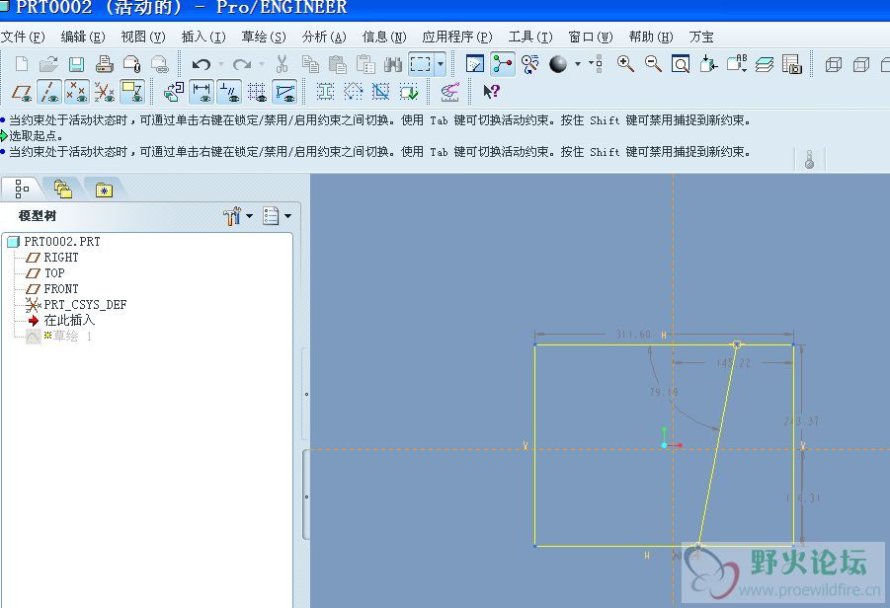Toggle sketch dimensions display
The height and width of the screenshot is (608, 890).
[x=202, y=92]
